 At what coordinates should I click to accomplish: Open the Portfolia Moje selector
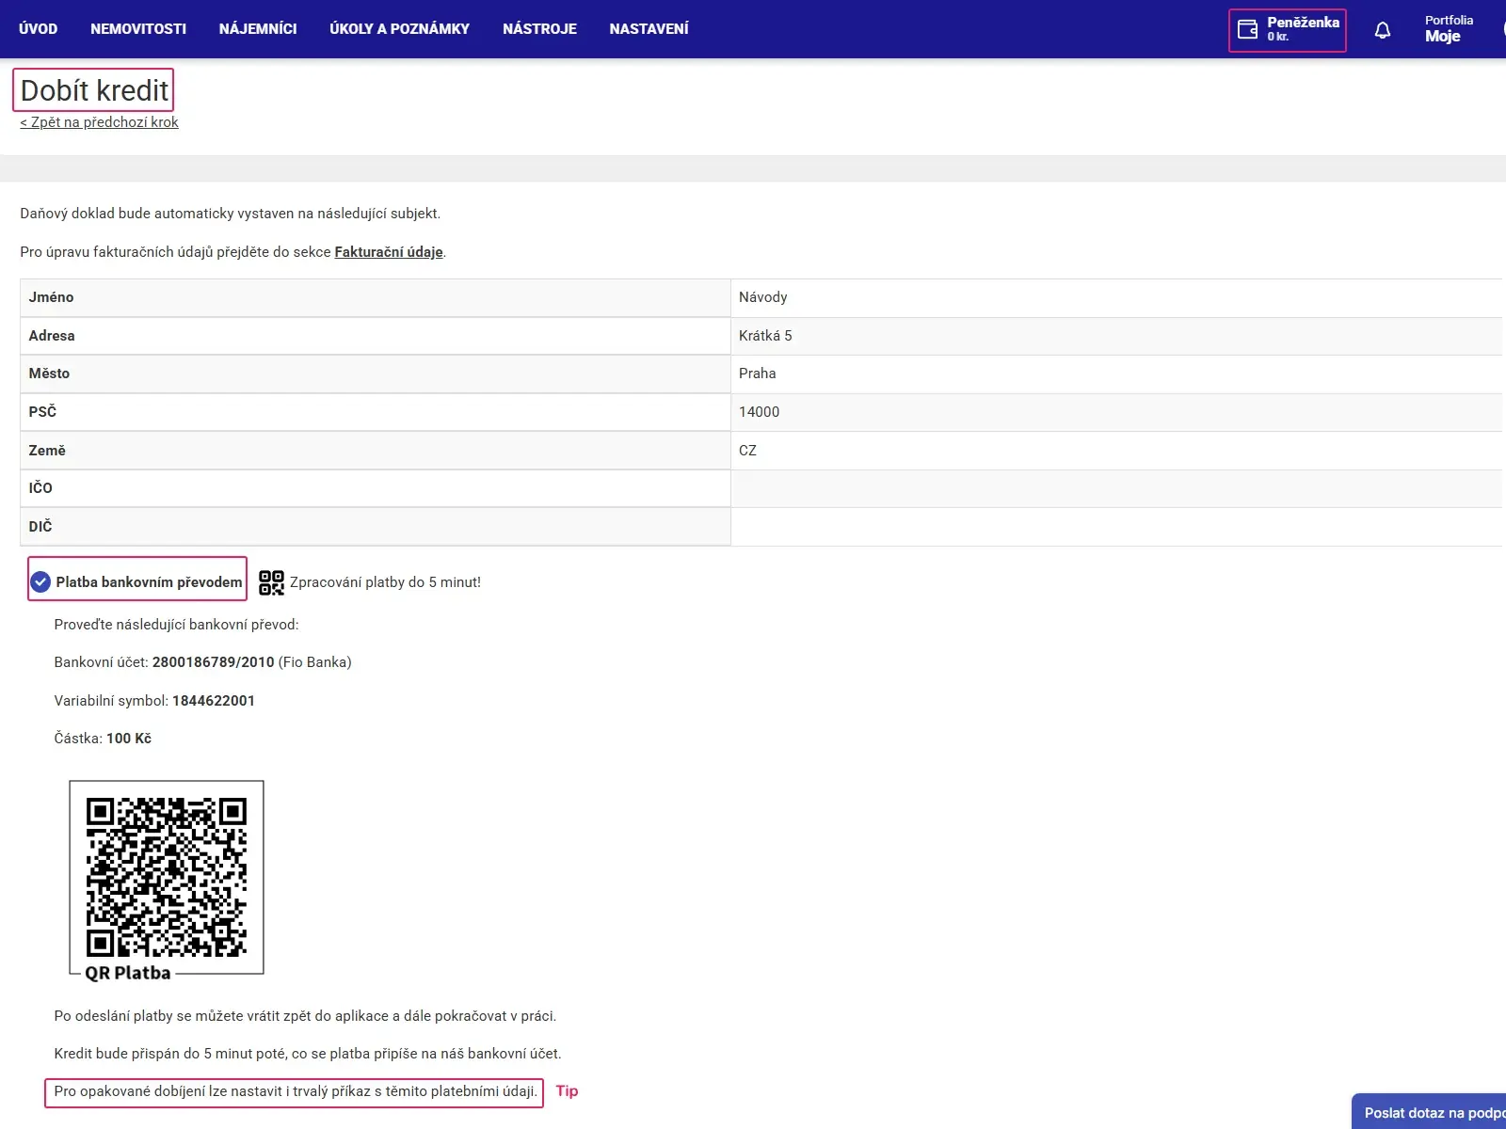coord(1449,29)
